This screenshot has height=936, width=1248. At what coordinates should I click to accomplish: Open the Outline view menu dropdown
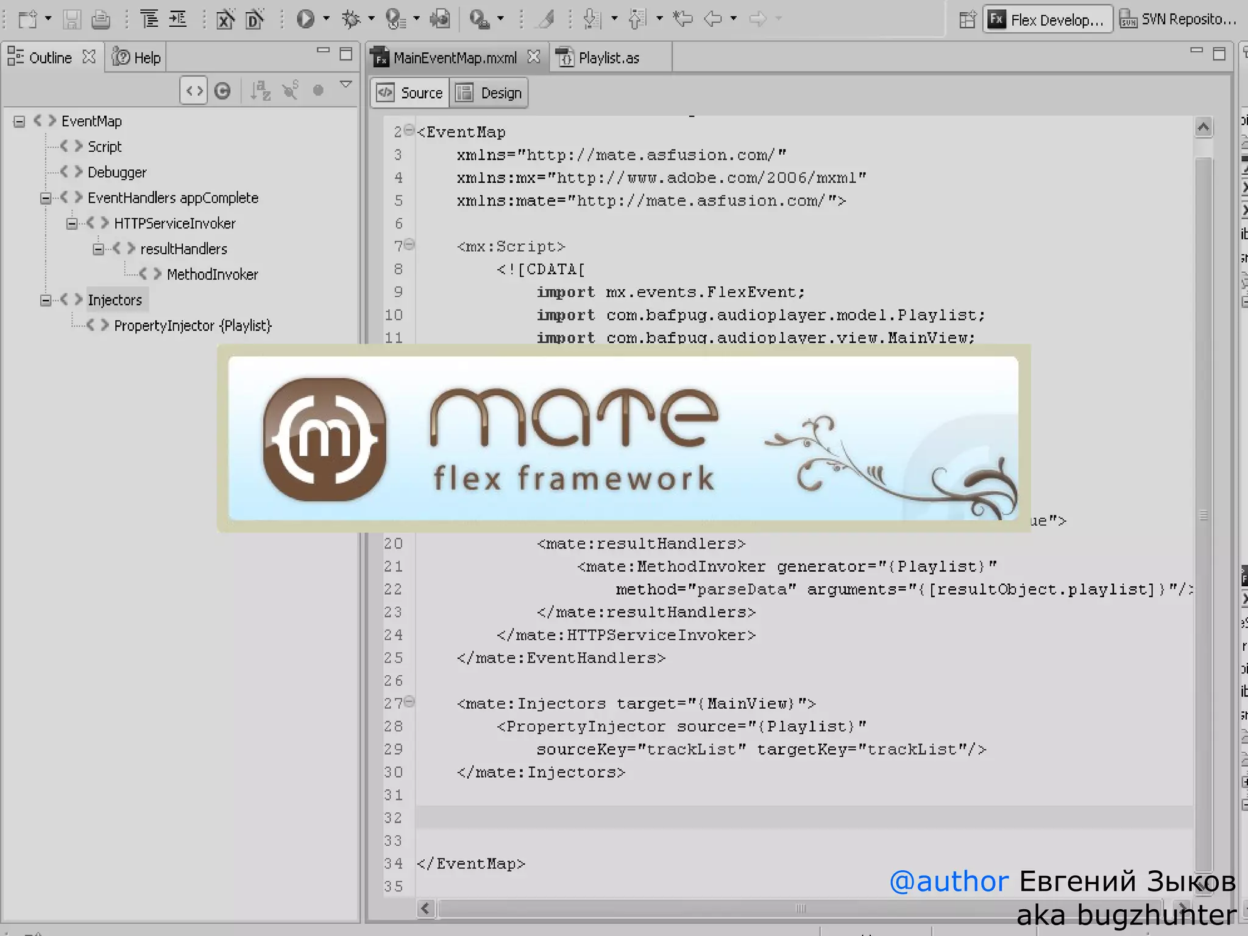[x=346, y=85]
